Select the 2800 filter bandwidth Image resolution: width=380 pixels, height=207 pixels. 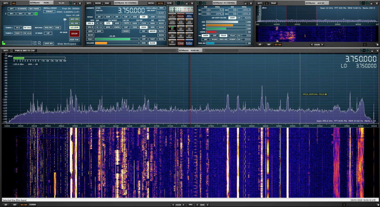pyautogui.click(x=134, y=27)
